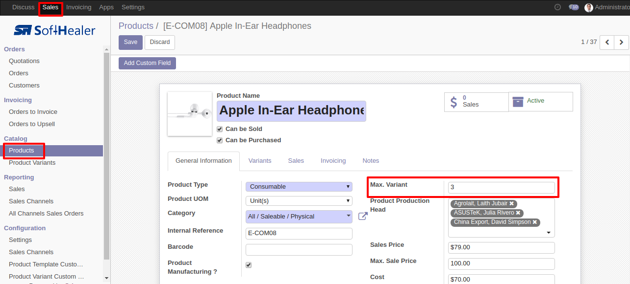The height and width of the screenshot is (284, 630).
Task: Open the activities clock icon
Action: (557, 7)
